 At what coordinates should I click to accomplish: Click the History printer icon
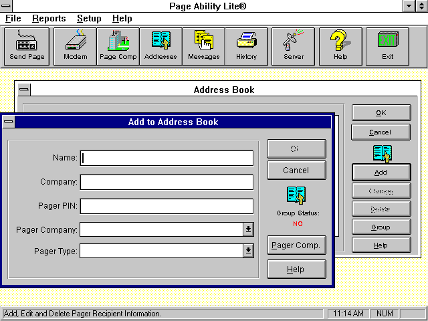[x=246, y=46]
